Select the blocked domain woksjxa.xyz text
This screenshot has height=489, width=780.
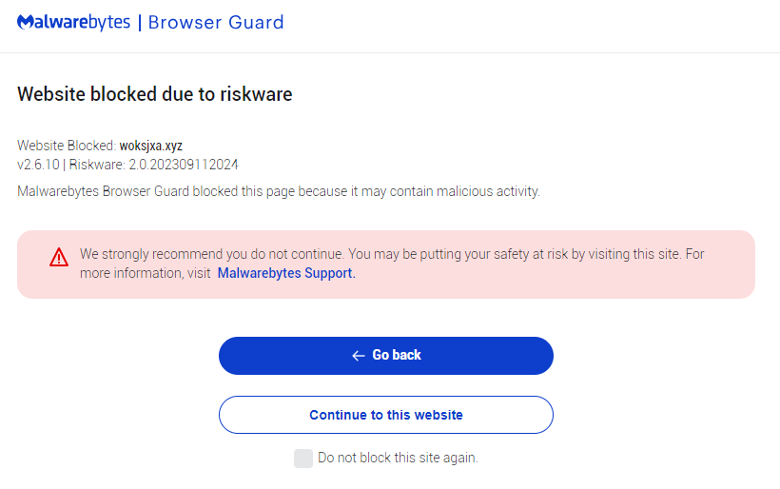(150, 146)
